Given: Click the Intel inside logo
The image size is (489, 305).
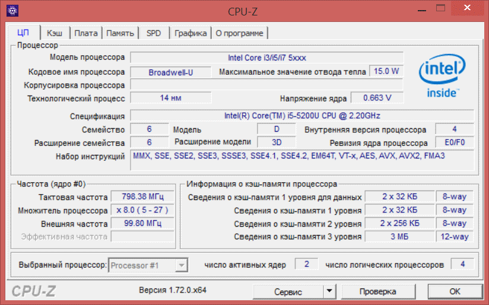Looking at the screenshot, I should (x=442, y=76).
